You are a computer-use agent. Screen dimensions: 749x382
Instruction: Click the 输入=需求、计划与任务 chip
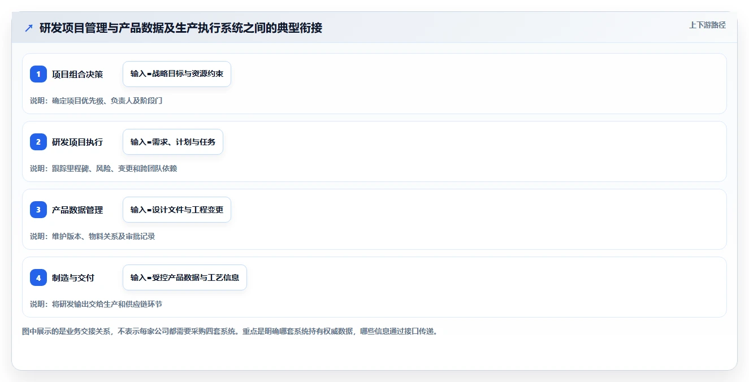point(173,142)
